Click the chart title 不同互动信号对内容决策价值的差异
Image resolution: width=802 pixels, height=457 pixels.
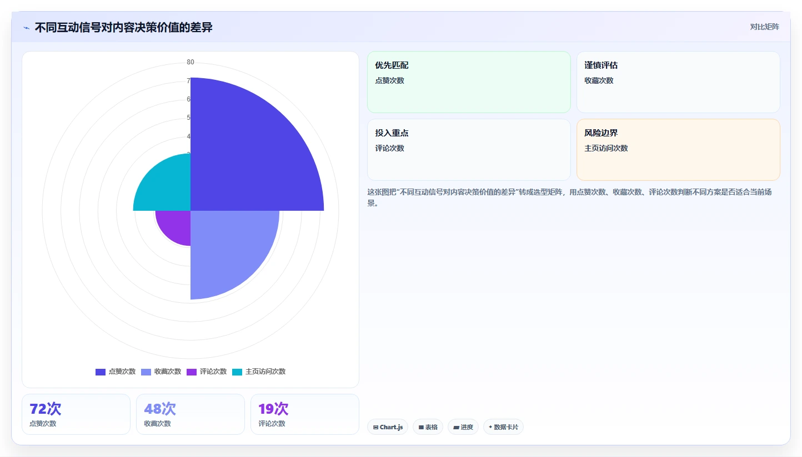pos(123,27)
